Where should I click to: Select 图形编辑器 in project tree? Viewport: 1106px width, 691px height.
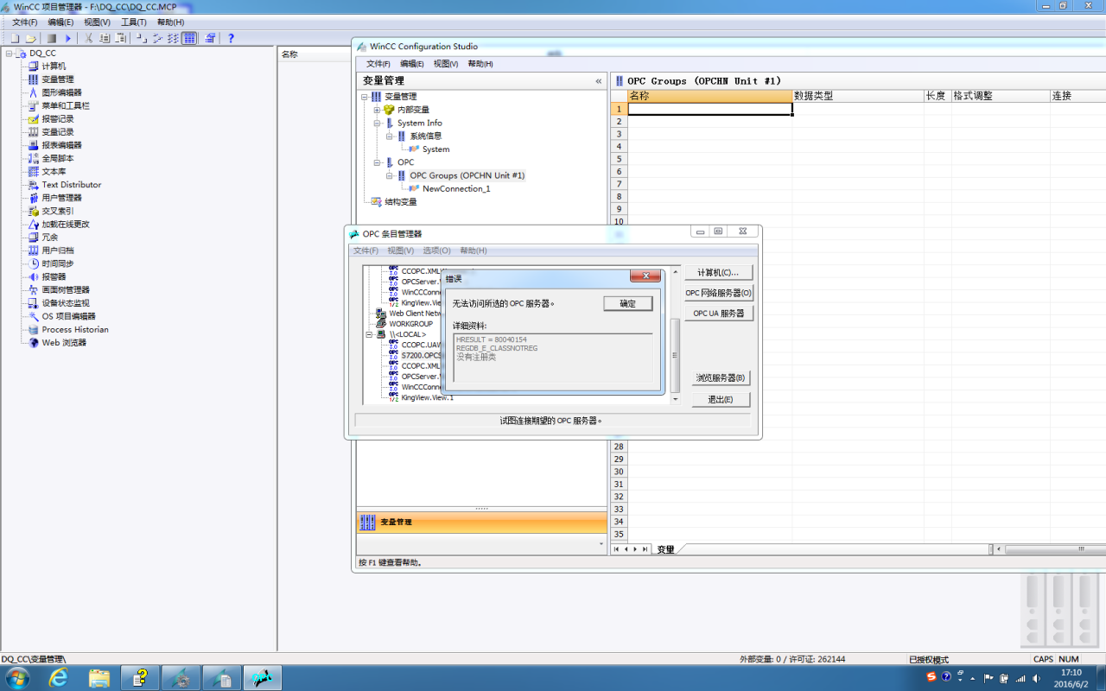(x=61, y=92)
